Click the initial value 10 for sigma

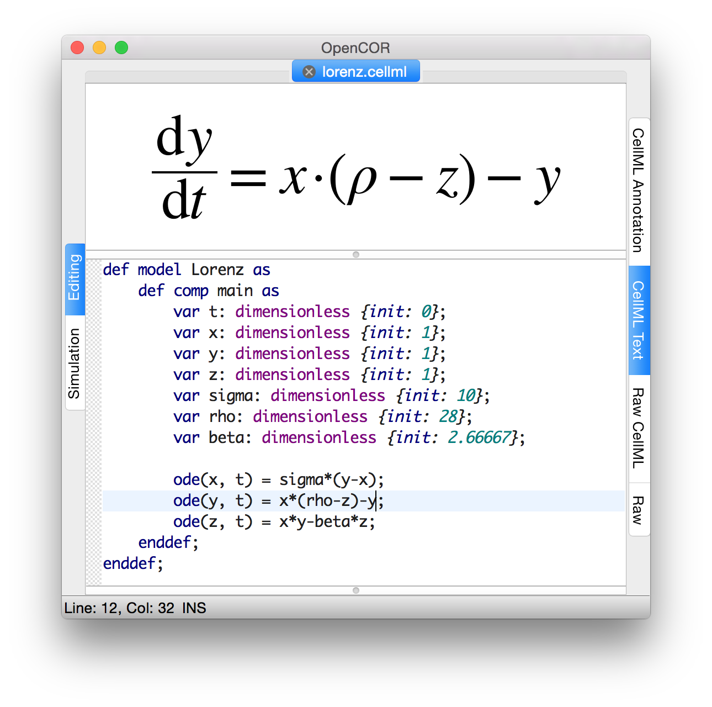pyautogui.click(x=466, y=395)
